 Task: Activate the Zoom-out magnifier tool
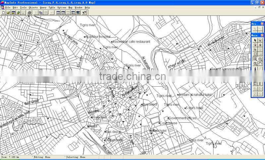click(260, 59)
